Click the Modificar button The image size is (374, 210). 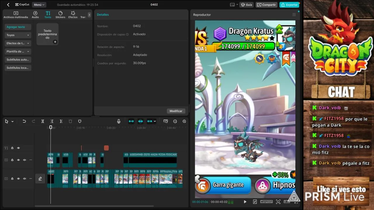(x=176, y=111)
